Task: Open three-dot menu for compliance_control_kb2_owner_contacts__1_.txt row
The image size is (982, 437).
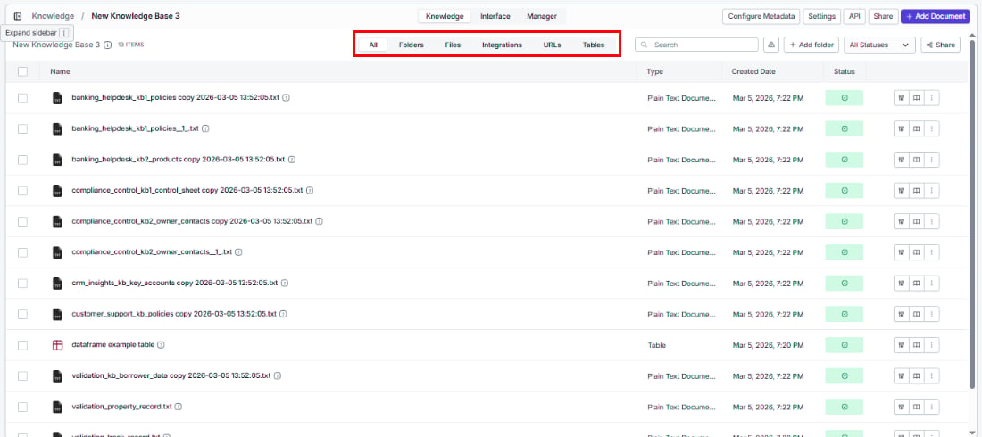Action: point(932,252)
